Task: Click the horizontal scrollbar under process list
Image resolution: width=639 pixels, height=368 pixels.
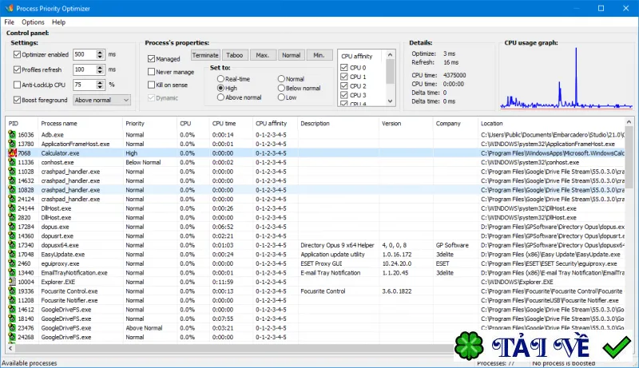Action: (234, 348)
